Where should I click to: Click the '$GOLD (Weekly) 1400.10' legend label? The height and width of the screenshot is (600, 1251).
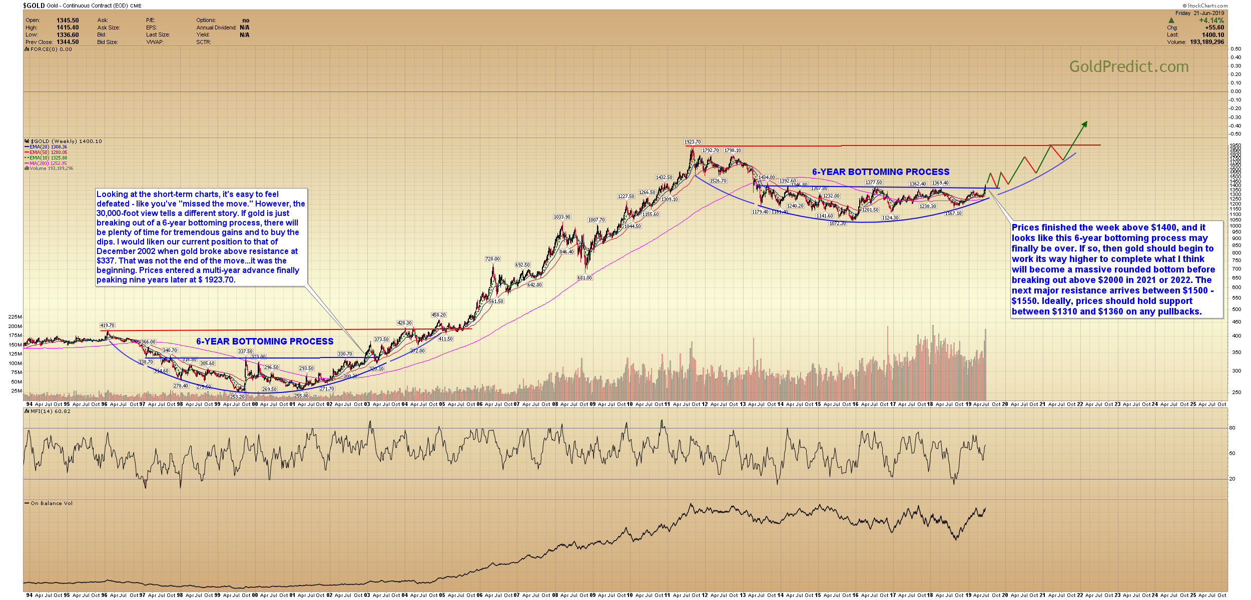(x=66, y=141)
